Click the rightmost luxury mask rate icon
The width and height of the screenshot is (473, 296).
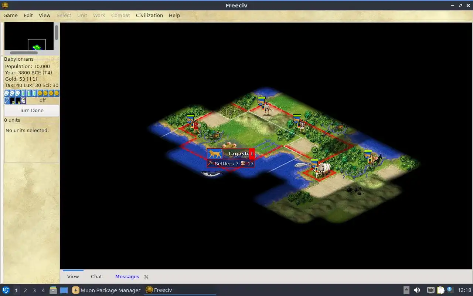[x=18, y=93]
